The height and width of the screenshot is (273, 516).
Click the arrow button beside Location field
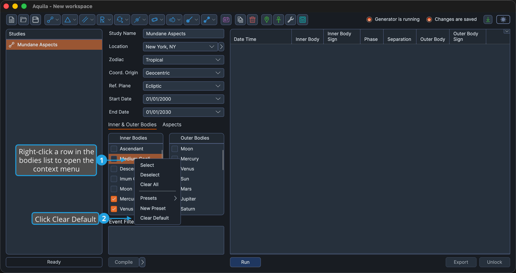pos(221,47)
